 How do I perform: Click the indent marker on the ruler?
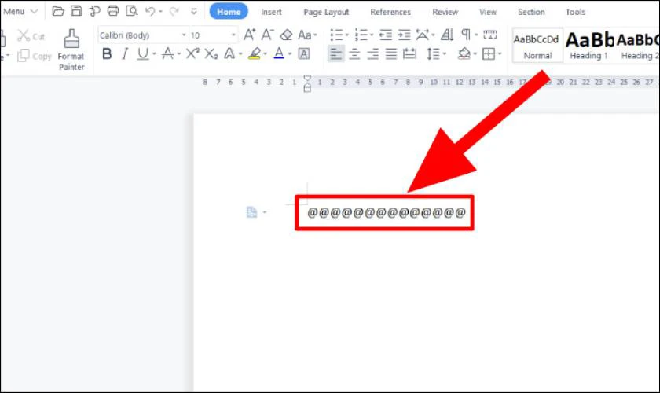307,83
